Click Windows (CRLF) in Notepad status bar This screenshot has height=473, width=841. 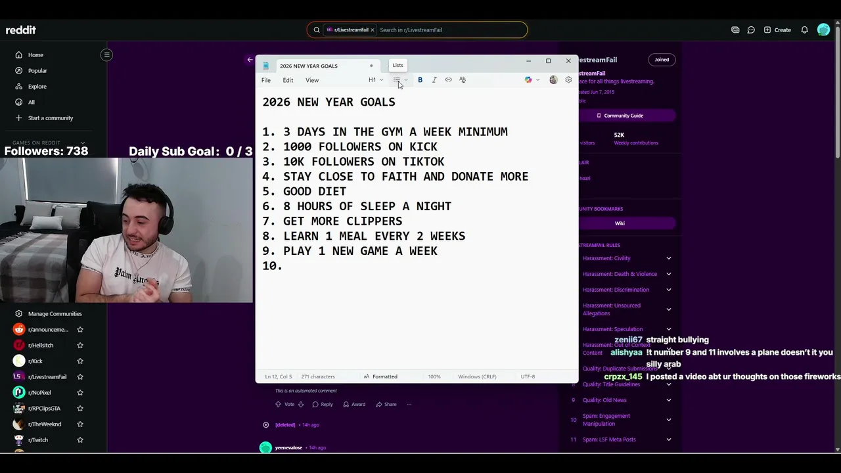pyautogui.click(x=478, y=377)
